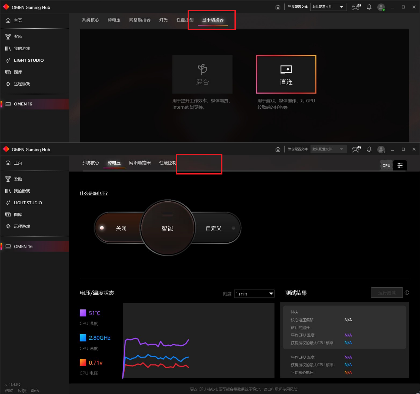The image size is (420, 394).
Task: Open 帮助 link in the footer
Action: tap(9, 391)
